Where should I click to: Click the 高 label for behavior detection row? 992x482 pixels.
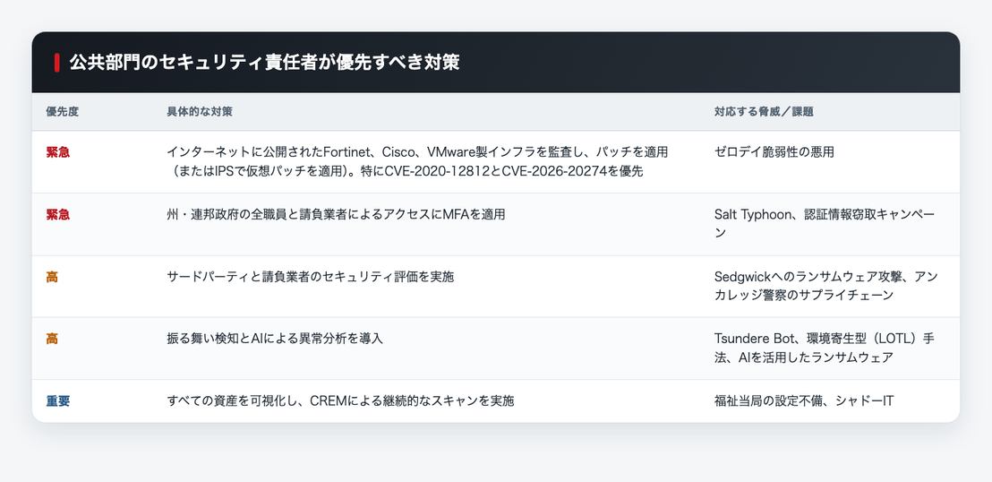tap(52, 339)
